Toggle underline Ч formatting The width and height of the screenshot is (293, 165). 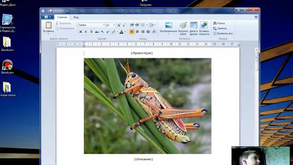[x=92, y=32]
